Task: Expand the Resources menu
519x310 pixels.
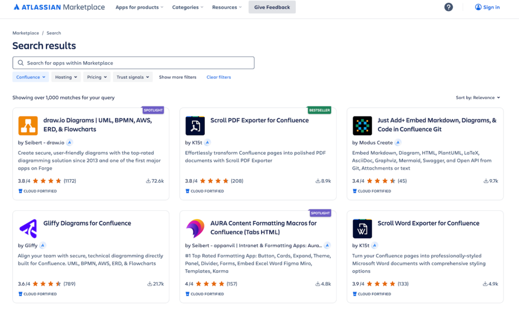Action: (x=227, y=7)
